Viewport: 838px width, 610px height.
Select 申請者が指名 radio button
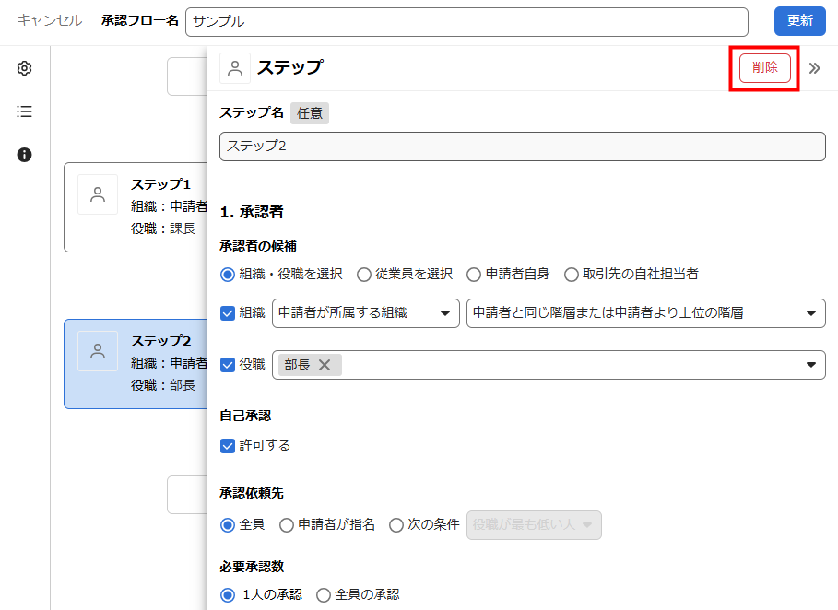click(287, 524)
